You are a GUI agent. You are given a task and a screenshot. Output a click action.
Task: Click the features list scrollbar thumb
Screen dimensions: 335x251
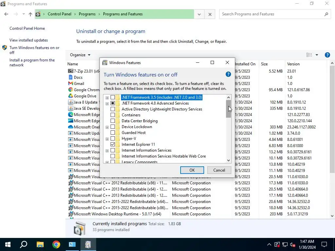(x=228, y=109)
